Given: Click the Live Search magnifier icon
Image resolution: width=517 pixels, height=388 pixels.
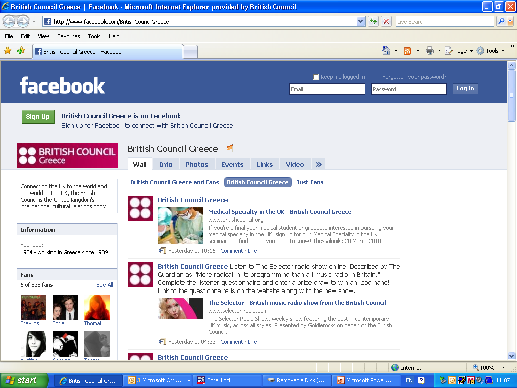Looking at the screenshot, I should tap(501, 21).
